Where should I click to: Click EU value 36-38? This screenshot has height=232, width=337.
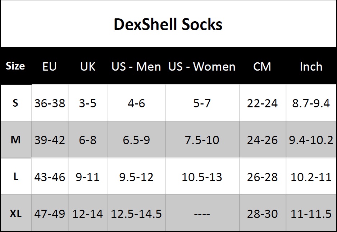[x=50, y=103]
